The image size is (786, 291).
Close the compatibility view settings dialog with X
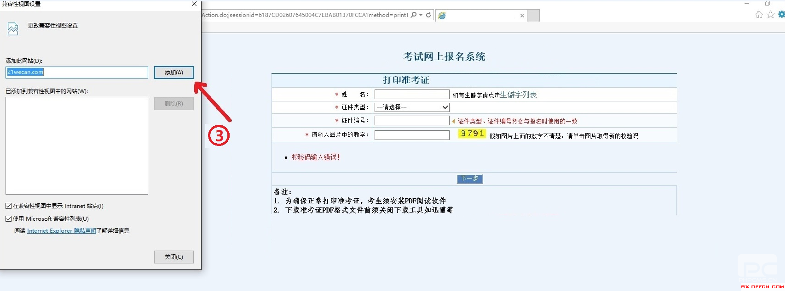[194, 4]
